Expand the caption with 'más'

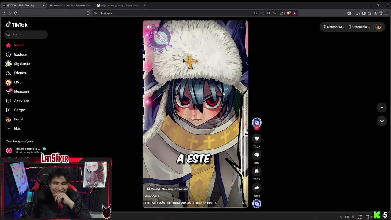click(x=242, y=203)
